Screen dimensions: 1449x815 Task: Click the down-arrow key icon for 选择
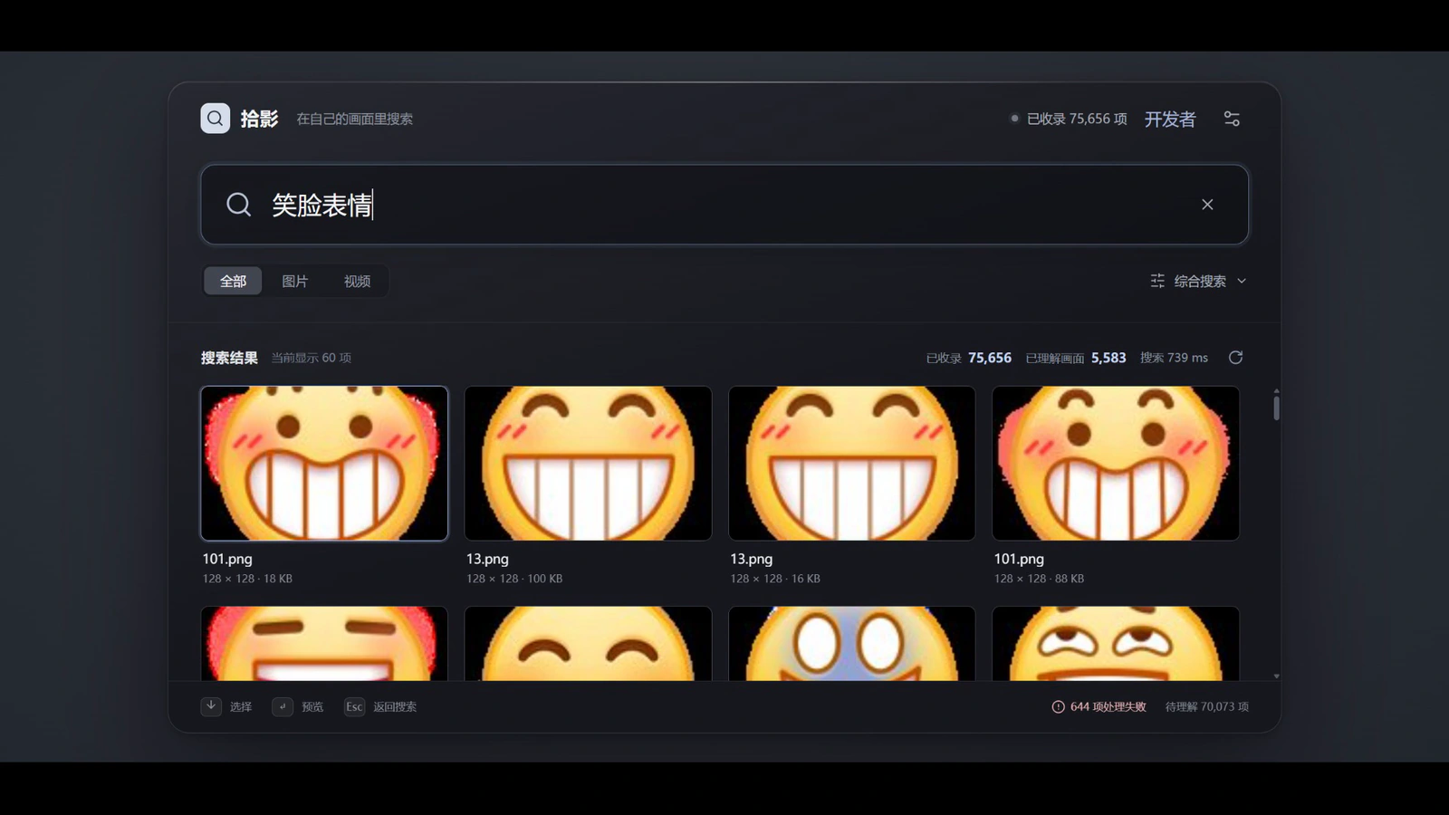point(211,706)
